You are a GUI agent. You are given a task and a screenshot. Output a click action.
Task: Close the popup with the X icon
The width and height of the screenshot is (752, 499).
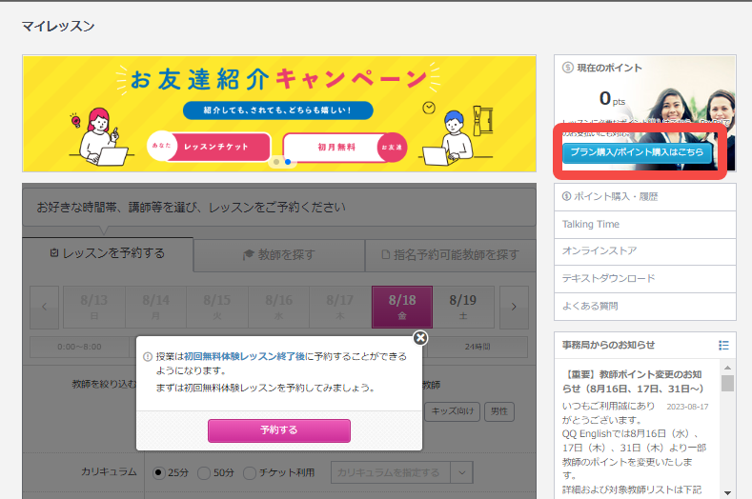[420, 338]
